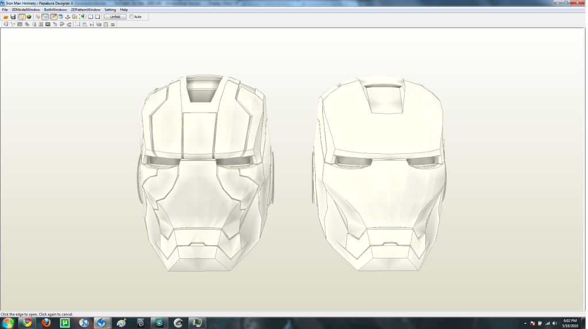The width and height of the screenshot is (588, 329).
Task: Switch to single-pane window layout icon
Action: coord(98,17)
